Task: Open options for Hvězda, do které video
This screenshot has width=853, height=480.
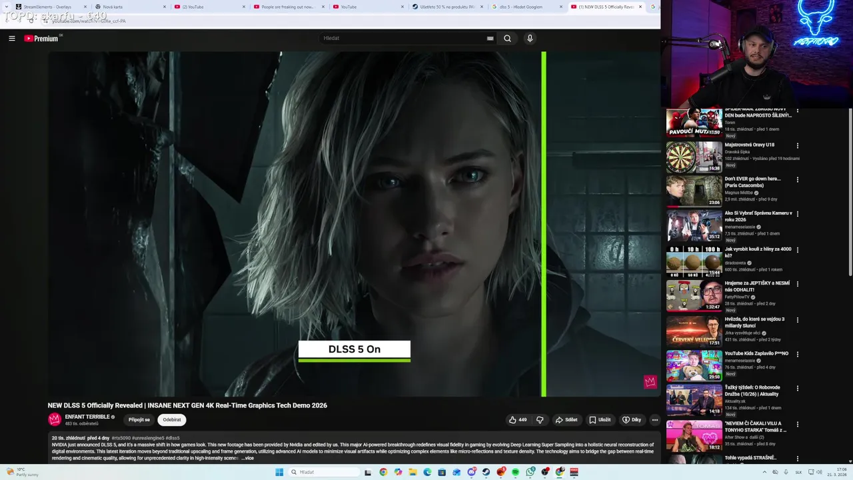Action: [797, 319]
